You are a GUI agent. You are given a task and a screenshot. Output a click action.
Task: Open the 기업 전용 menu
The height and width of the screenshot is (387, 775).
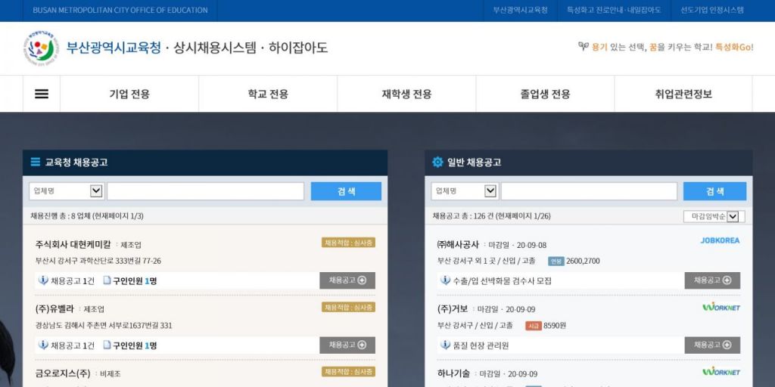pyautogui.click(x=129, y=94)
